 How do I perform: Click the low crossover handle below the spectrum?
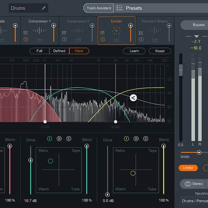pos(45,122)
